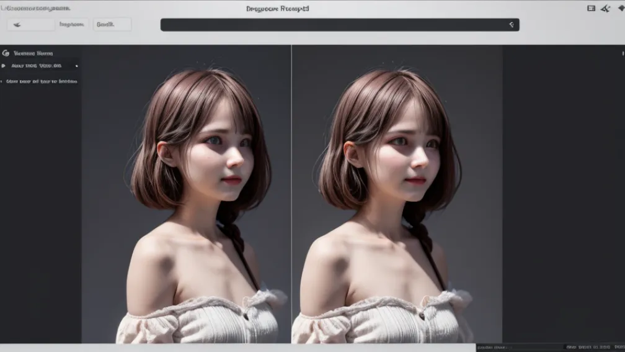
Task: Expand the first sidebar item using its triangle
Action: pyautogui.click(x=4, y=66)
